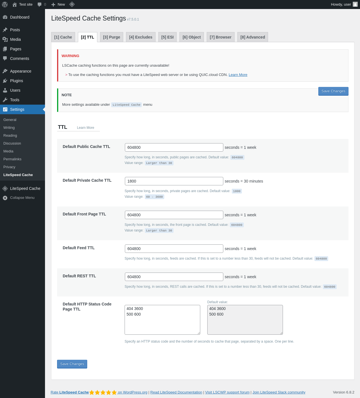
Task: Select the [2] TTL tab
Action: pos(87,37)
